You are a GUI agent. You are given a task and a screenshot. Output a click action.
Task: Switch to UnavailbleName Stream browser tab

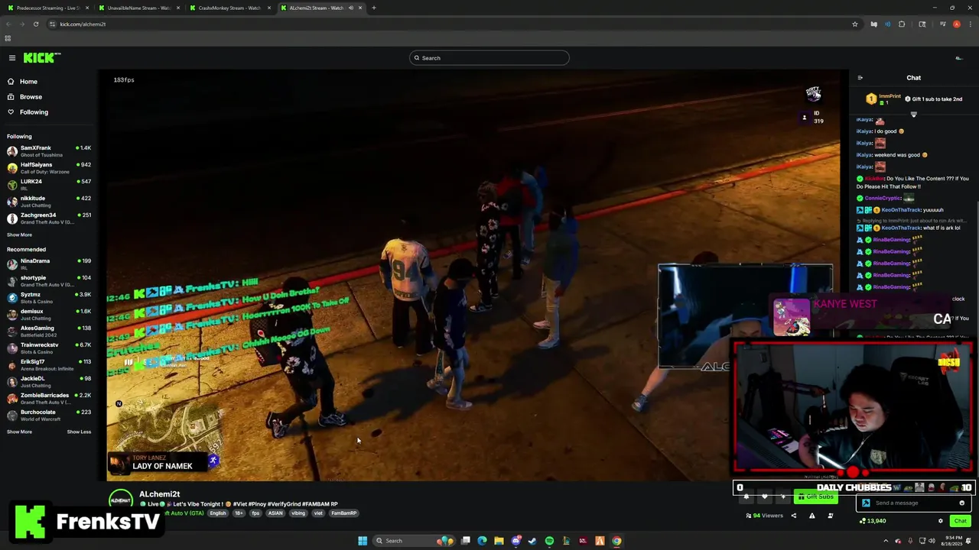pyautogui.click(x=138, y=8)
